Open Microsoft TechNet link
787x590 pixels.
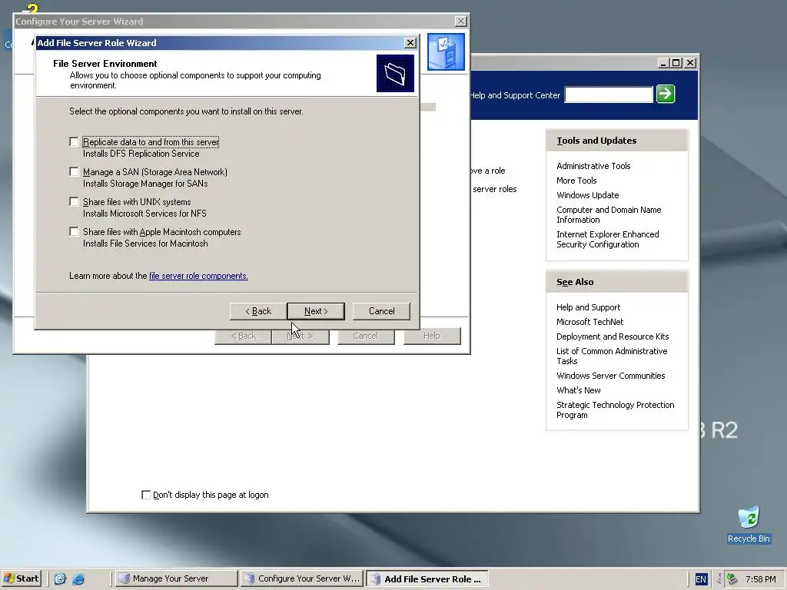coord(589,322)
